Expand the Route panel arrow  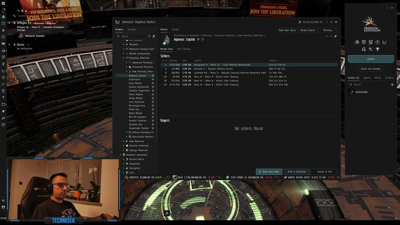coord(9,45)
